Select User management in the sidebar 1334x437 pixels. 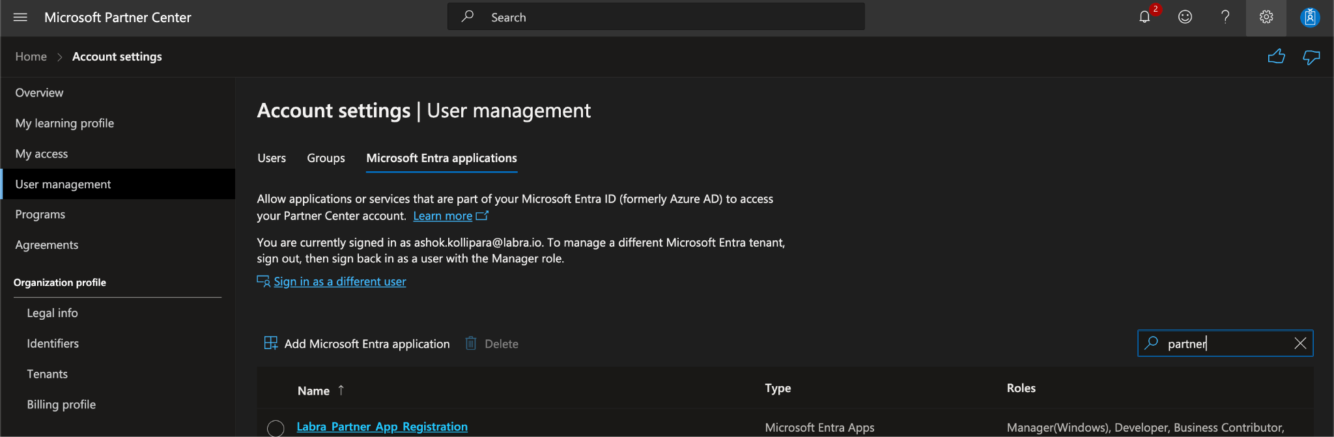[118, 184]
